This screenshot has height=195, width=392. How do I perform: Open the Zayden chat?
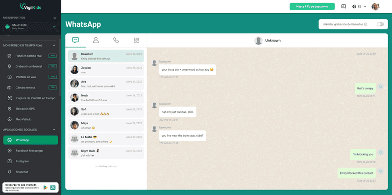[106, 70]
